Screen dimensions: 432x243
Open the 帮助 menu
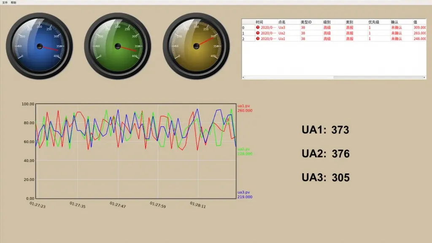pyautogui.click(x=13, y=3)
